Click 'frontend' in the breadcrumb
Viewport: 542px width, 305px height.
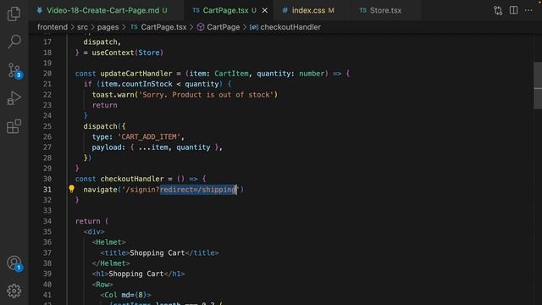coord(53,27)
